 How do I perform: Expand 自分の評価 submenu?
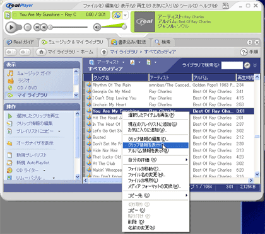(x=156, y=160)
